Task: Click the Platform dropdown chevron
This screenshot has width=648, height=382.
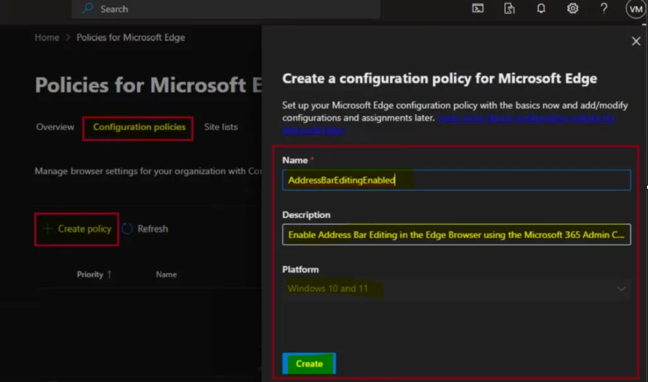Action: (x=621, y=289)
